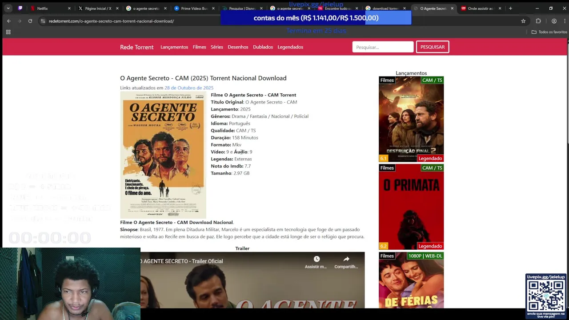Click the Qualidade: CAM / TS text

(x=233, y=131)
